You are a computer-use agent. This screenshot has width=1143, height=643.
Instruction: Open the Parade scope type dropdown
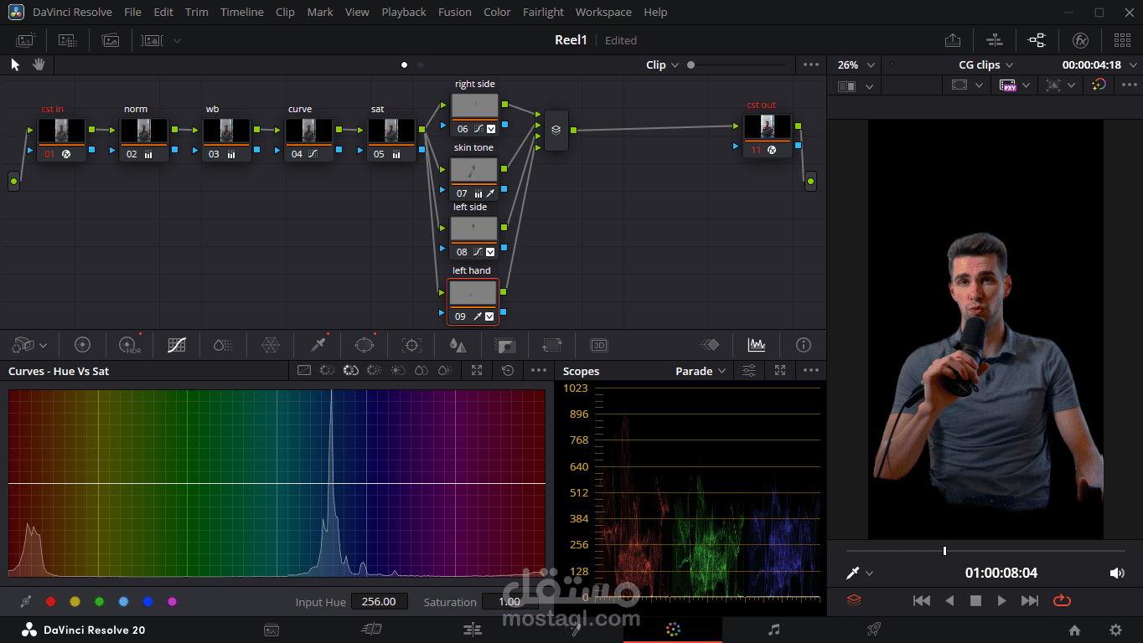tap(701, 371)
